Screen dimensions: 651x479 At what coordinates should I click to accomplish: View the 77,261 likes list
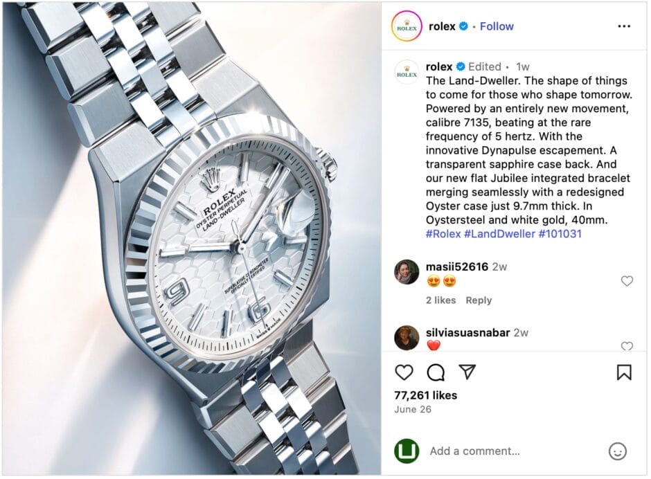[425, 395]
